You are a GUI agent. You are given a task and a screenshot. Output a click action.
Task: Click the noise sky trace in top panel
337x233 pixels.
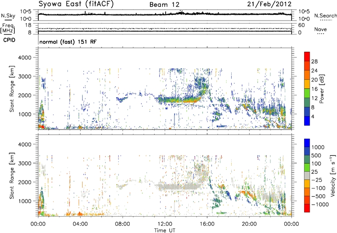[165, 14]
